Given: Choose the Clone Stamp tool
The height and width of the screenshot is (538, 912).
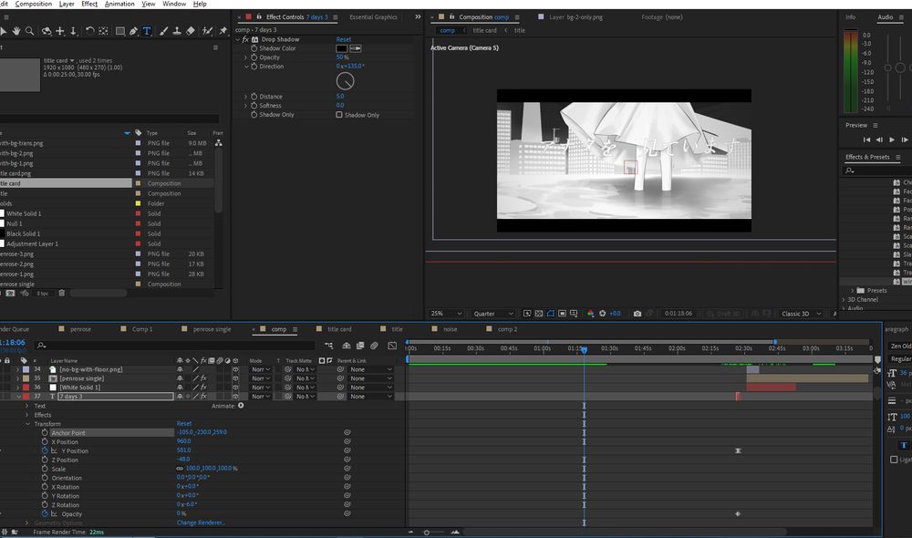Looking at the screenshot, I should click(x=176, y=31).
